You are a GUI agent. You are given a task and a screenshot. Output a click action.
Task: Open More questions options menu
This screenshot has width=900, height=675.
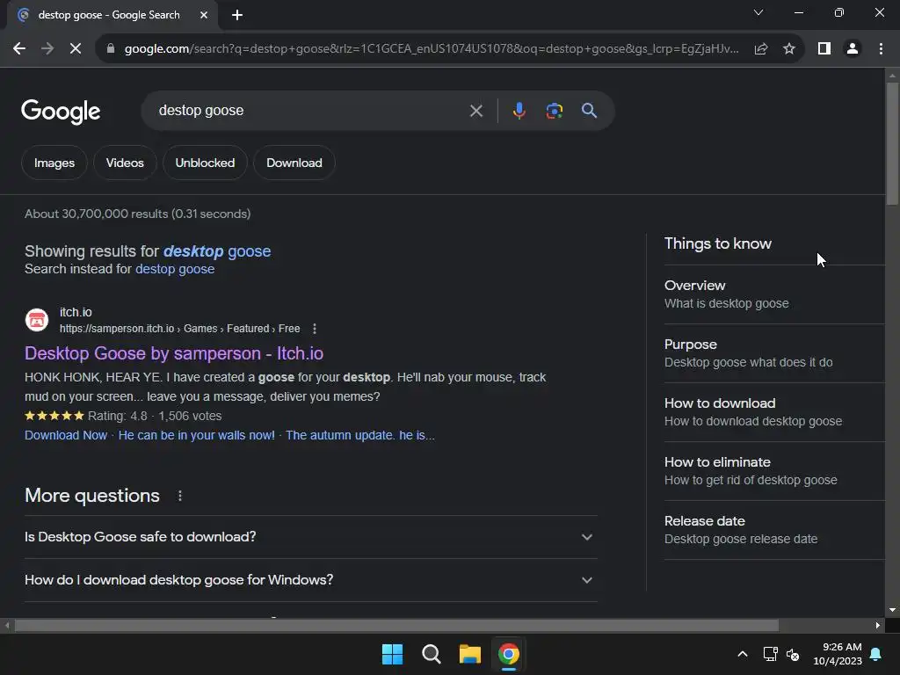click(x=179, y=496)
